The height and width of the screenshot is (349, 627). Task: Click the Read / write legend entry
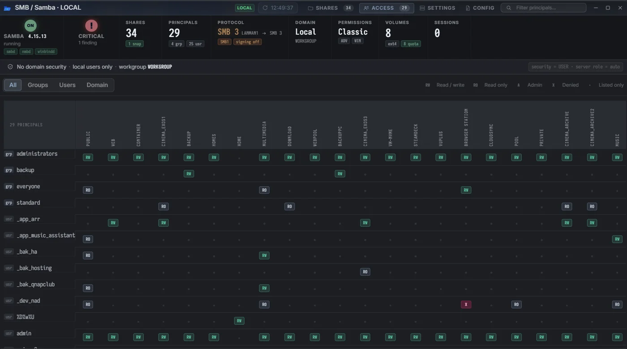445,85
